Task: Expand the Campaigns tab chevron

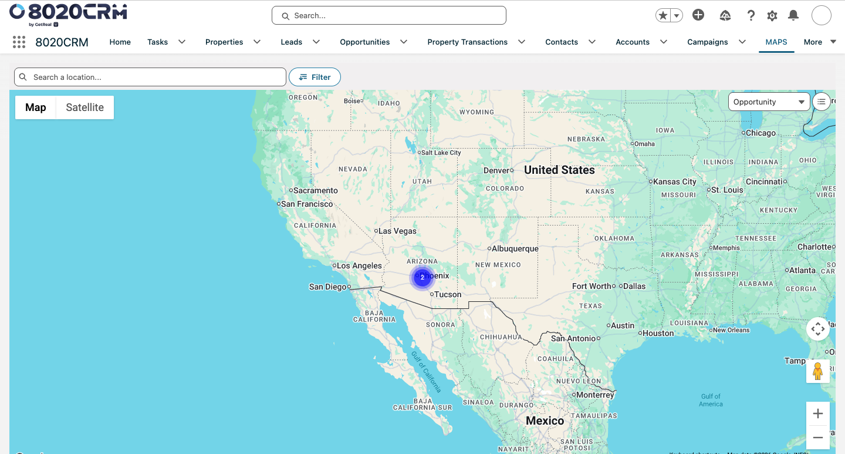Action: 742,42
